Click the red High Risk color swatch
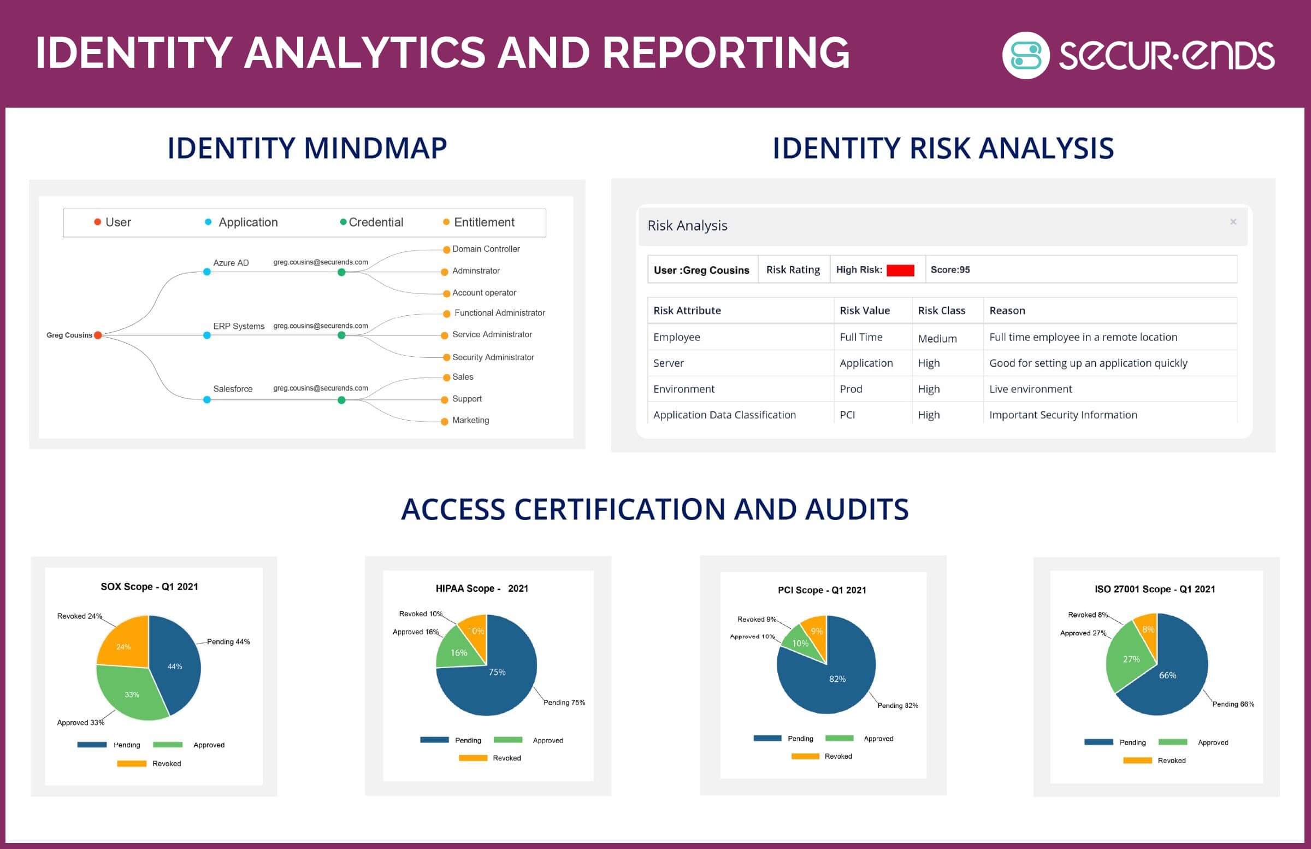The image size is (1311, 849). click(x=900, y=270)
